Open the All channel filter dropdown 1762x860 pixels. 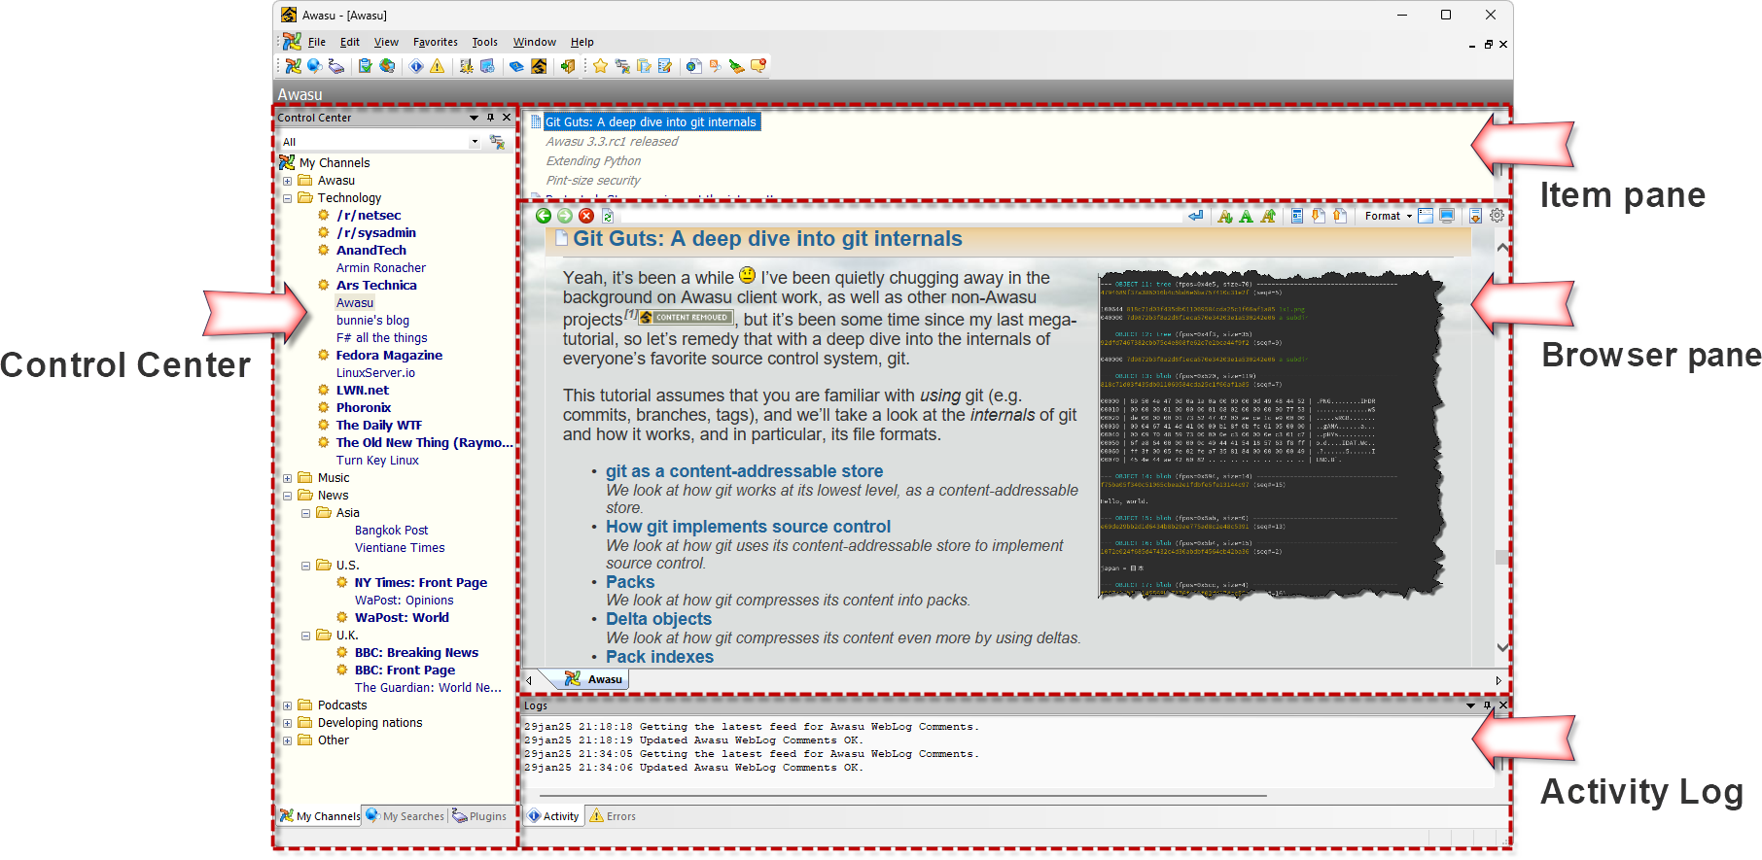tap(475, 142)
